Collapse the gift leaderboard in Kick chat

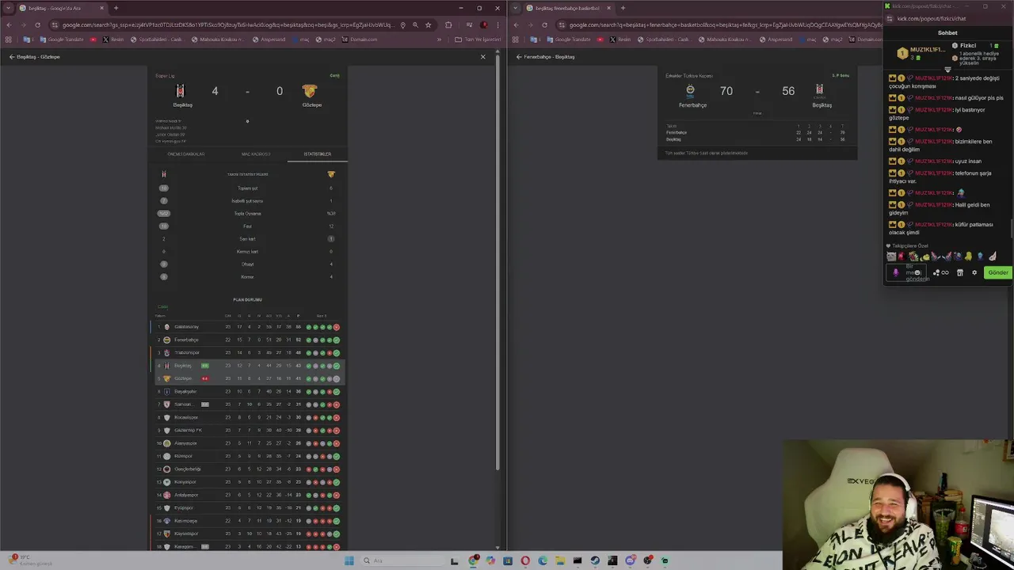(x=947, y=70)
